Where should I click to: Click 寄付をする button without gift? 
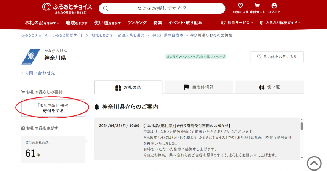(53, 108)
